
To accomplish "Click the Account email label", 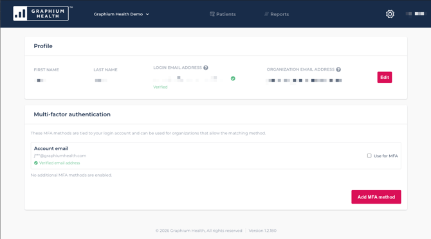I will (x=51, y=148).
